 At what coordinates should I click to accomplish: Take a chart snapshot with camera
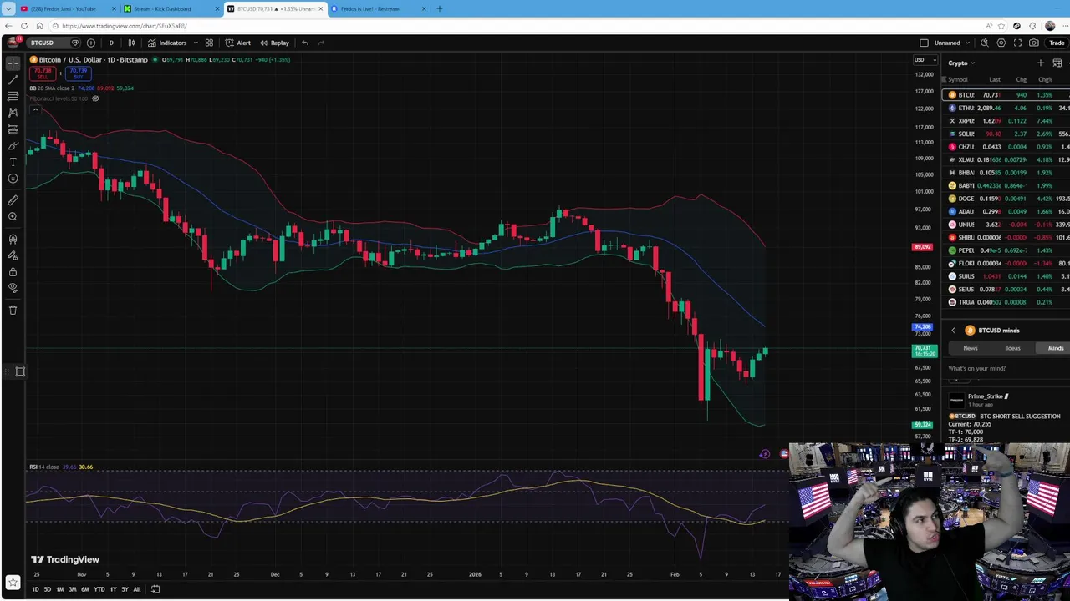click(x=1034, y=43)
